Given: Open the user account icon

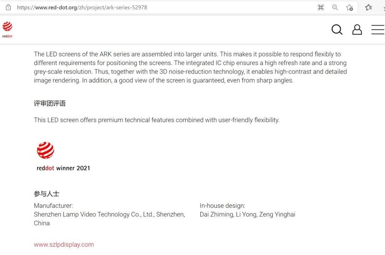Looking at the screenshot, I should (357, 30).
